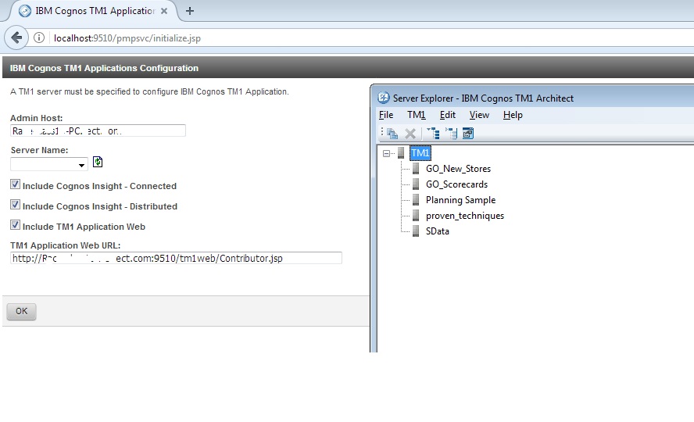Uncheck Include Cognos Insight - Connected
The height and width of the screenshot is (422, 694).
tap(16, 185)
